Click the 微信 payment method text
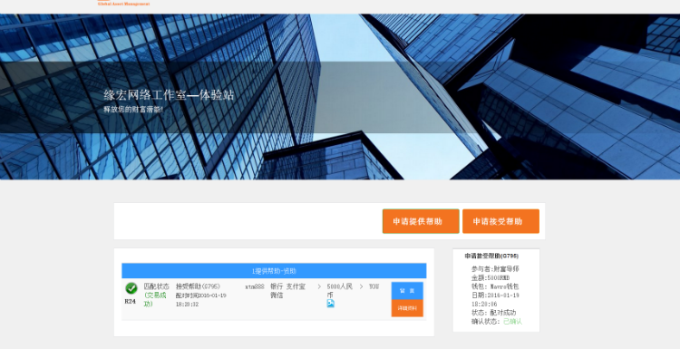 click(x=277, y=295)
